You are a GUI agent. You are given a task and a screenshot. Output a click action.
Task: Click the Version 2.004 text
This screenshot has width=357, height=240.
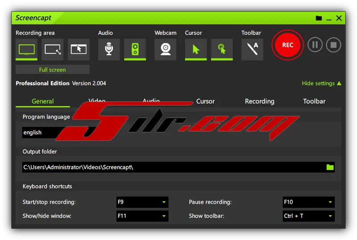click(89, 84)
